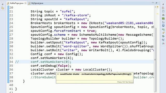Switch to the MySpout.java tab

pos(37,3)
